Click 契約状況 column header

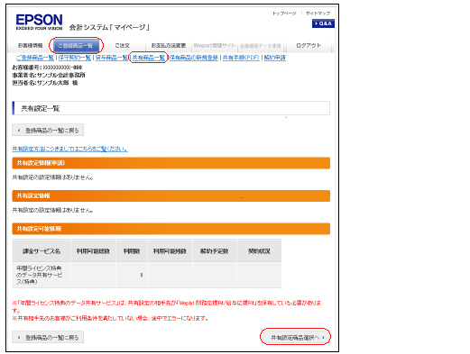pyautogui.click(x=259, y=251)
